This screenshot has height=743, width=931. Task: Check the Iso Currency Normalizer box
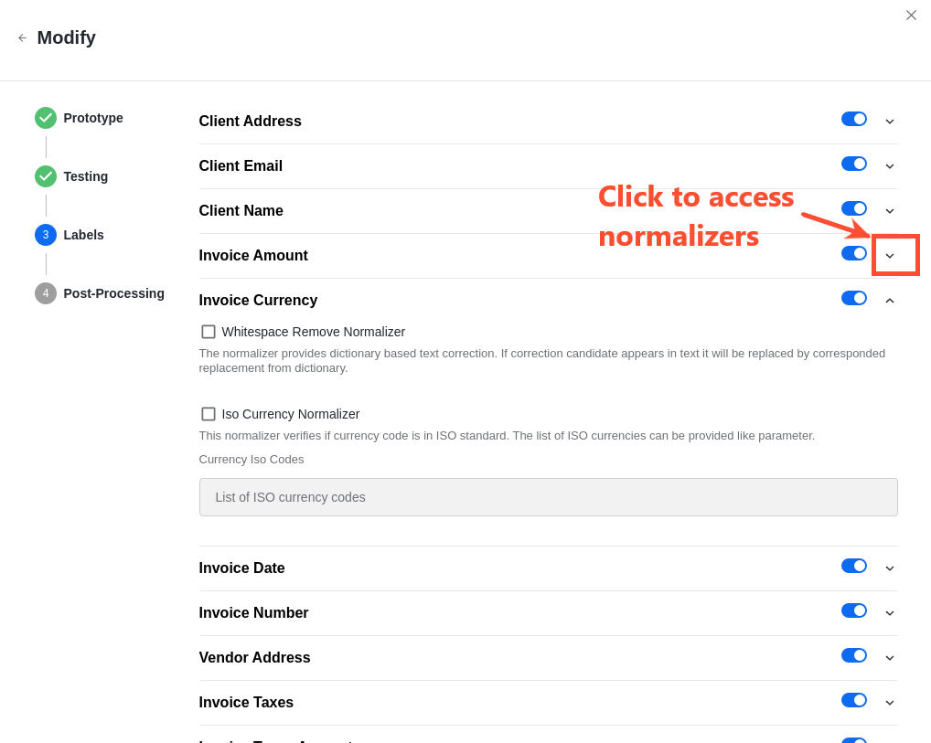tap(209, 414)
